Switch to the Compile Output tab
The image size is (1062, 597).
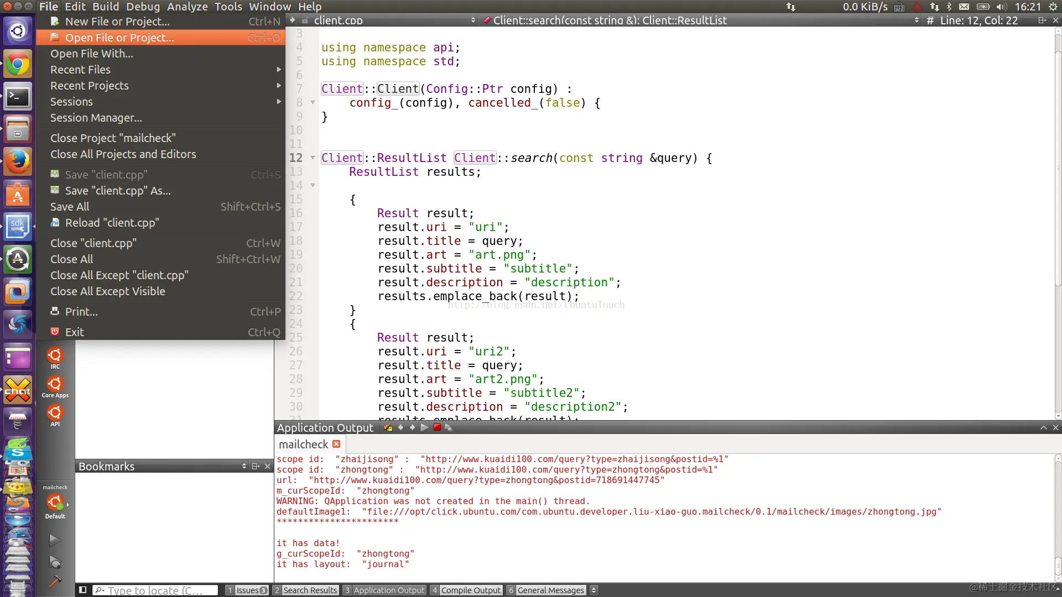tap(470, 590)
